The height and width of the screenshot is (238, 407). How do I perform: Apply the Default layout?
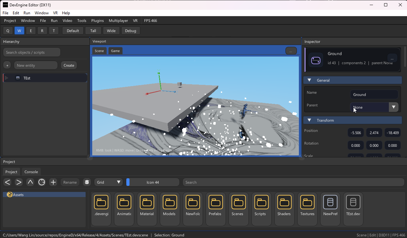[73, 31]
